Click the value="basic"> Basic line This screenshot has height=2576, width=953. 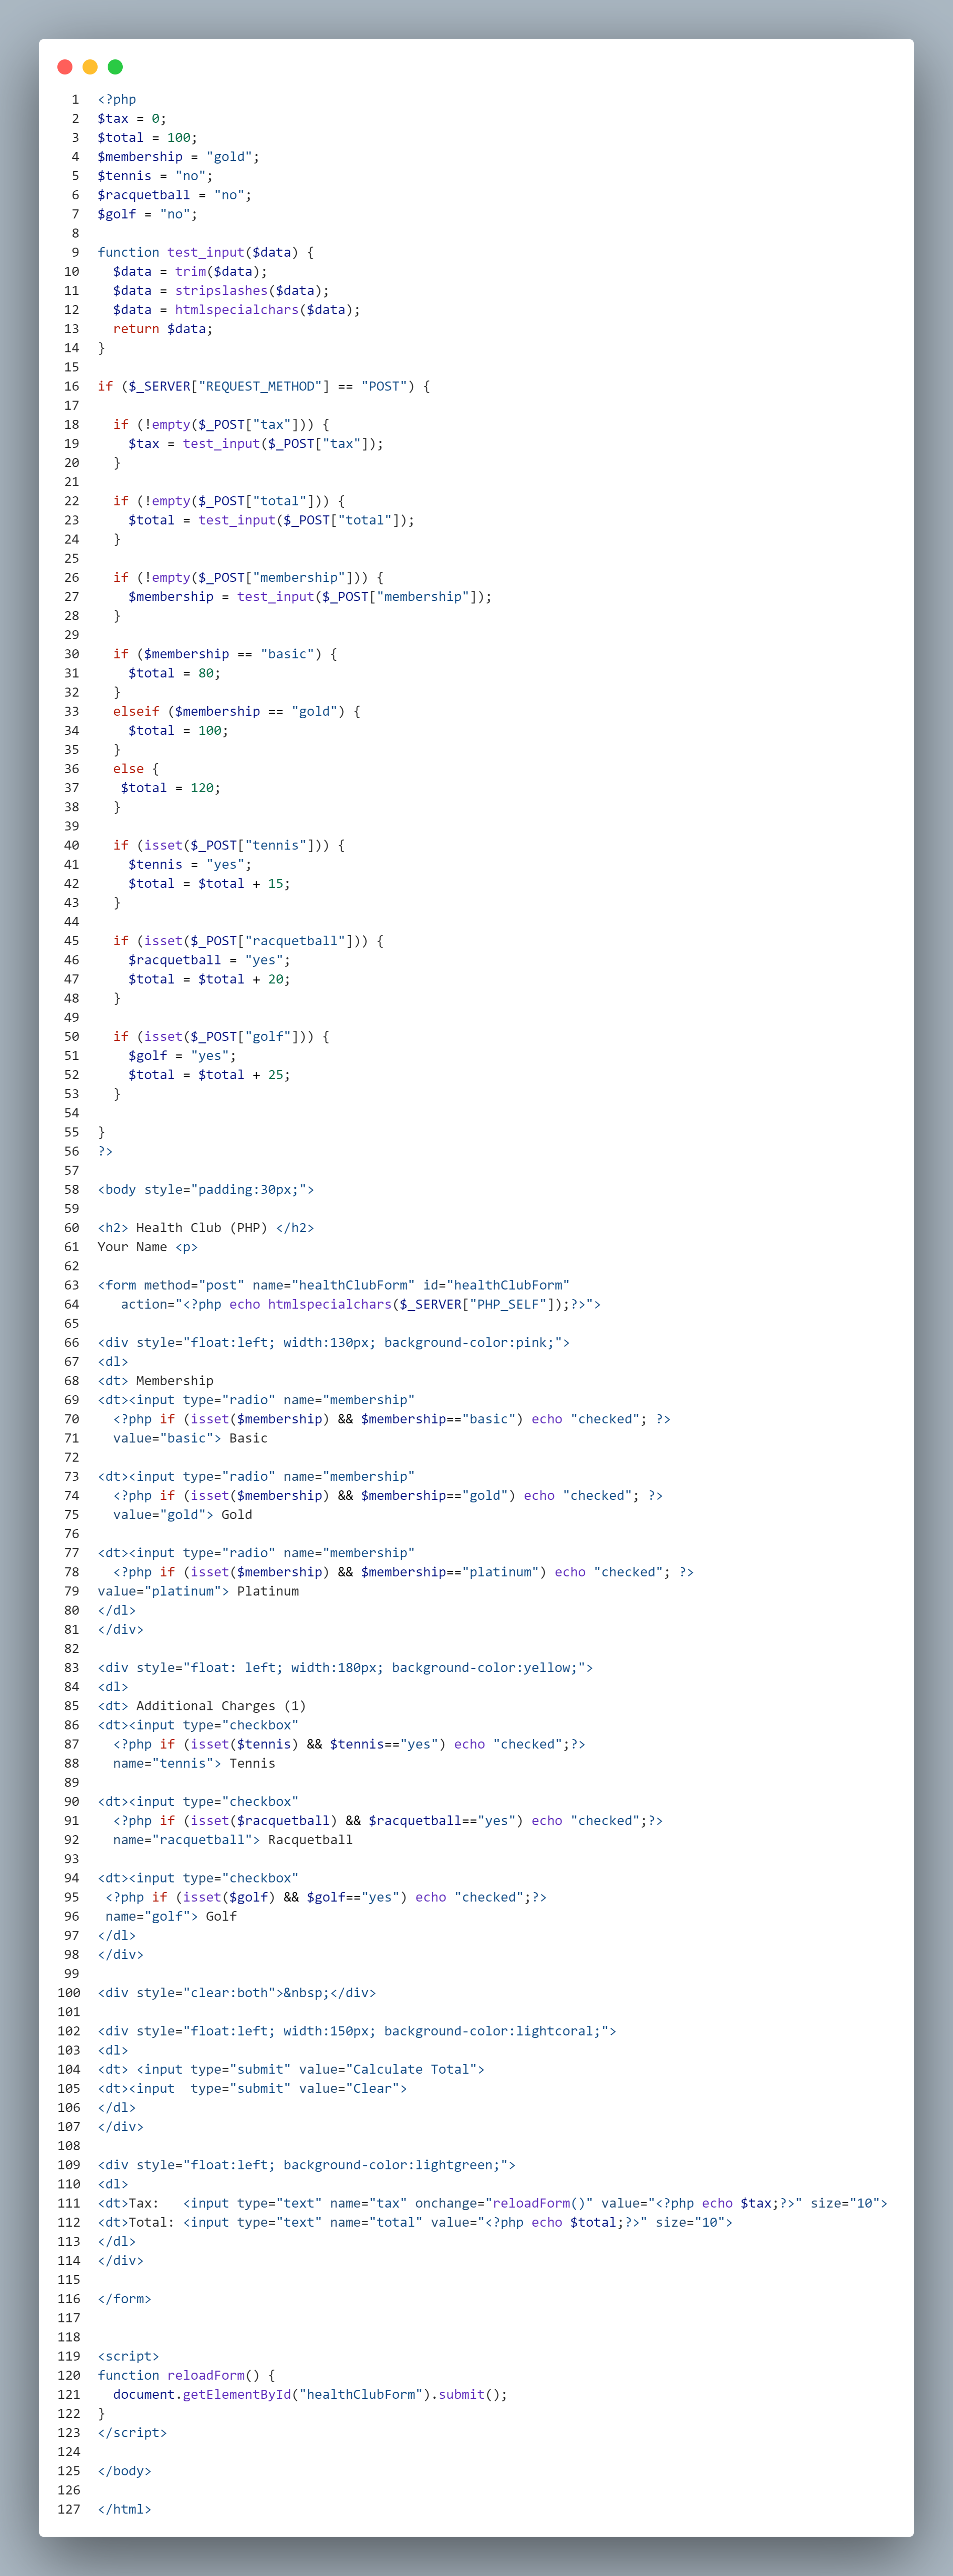click(x=190, y=1438)
